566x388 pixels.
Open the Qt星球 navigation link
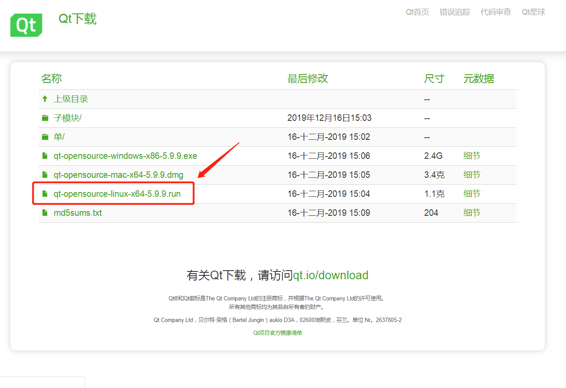533,12
